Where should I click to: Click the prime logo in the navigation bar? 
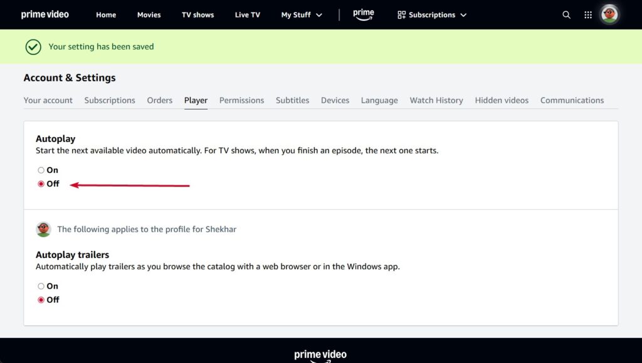coord(364,14)
